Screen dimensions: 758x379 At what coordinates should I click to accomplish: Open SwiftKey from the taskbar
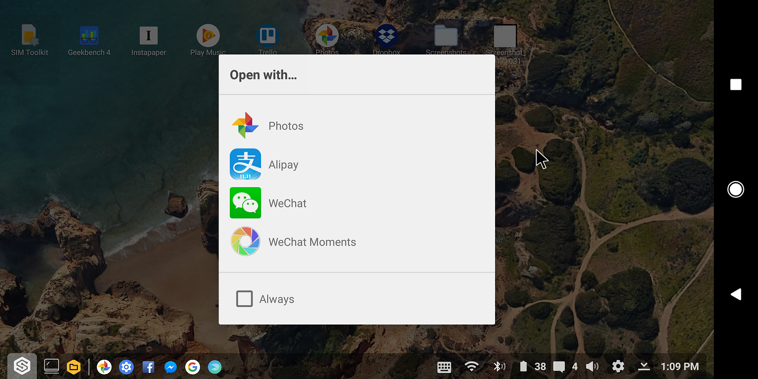coord(215,367)
